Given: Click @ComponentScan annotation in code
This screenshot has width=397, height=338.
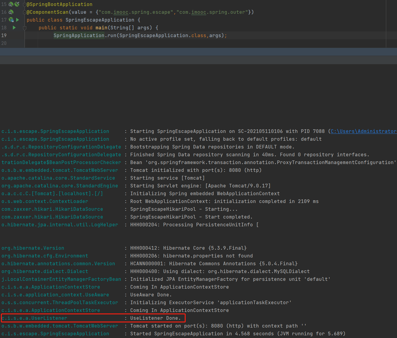Looking at the screenshot, I should click(x=48, y=12).
